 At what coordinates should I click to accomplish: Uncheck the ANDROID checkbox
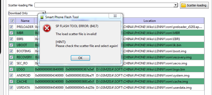(11, 75)
